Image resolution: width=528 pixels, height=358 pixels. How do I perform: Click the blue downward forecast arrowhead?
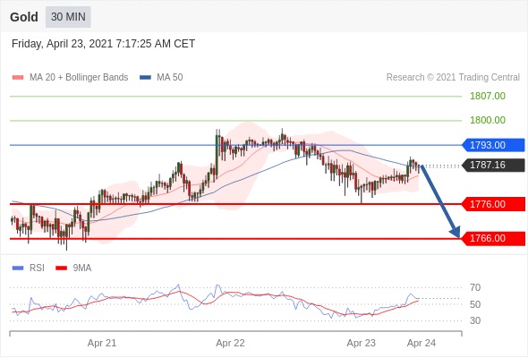pos(456,233)
